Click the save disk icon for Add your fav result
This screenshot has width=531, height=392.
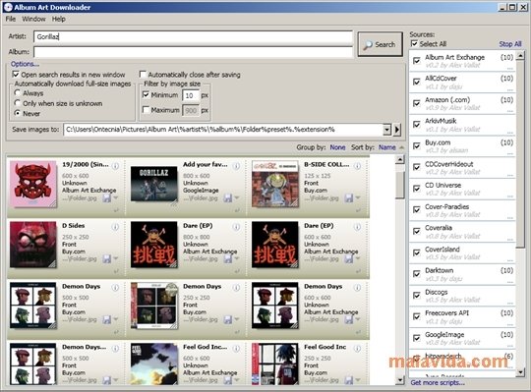[228, 198]
